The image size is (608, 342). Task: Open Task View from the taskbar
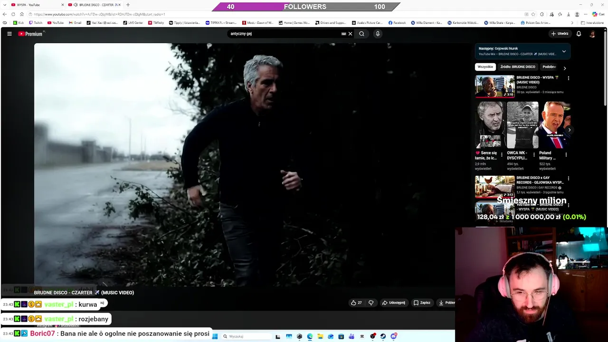point(278,336)
